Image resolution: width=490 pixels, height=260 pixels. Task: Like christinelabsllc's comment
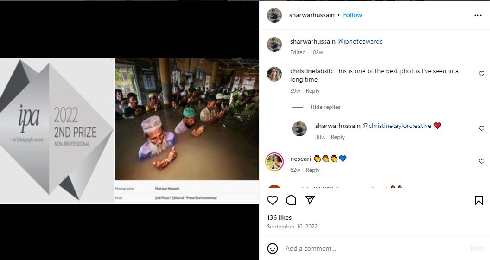(481, 74)
